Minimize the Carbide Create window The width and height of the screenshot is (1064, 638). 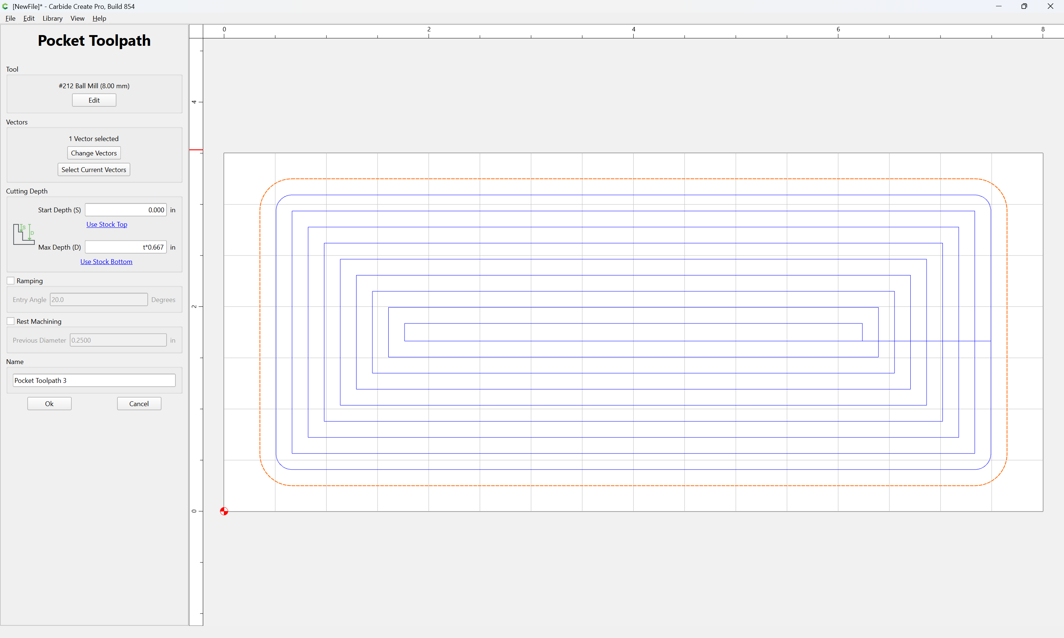[999, 6]
